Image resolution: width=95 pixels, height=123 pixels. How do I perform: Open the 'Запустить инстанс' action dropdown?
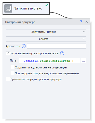[x=46, y=32]
